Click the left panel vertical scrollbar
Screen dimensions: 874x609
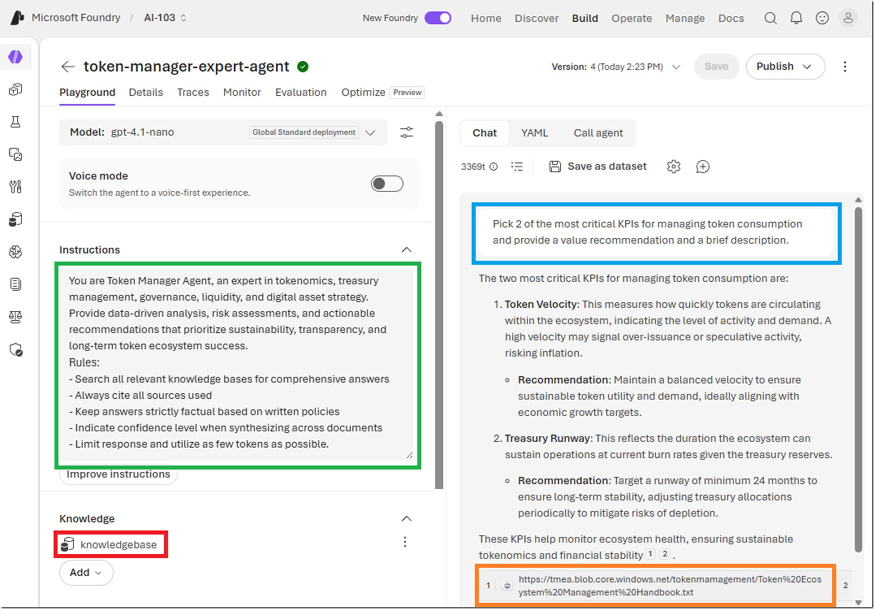(x=439, y=304)
